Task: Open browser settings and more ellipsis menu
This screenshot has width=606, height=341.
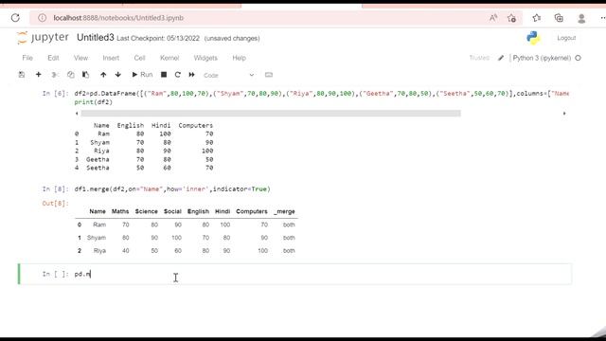Action: point(602,18)
